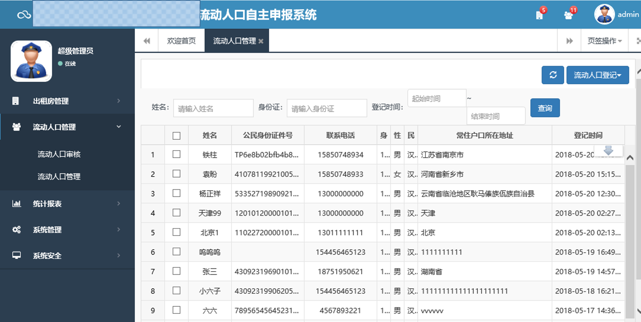The image size is (641, 322).
Task: Click the download arrow icon above table
Action: coord(608,151)
